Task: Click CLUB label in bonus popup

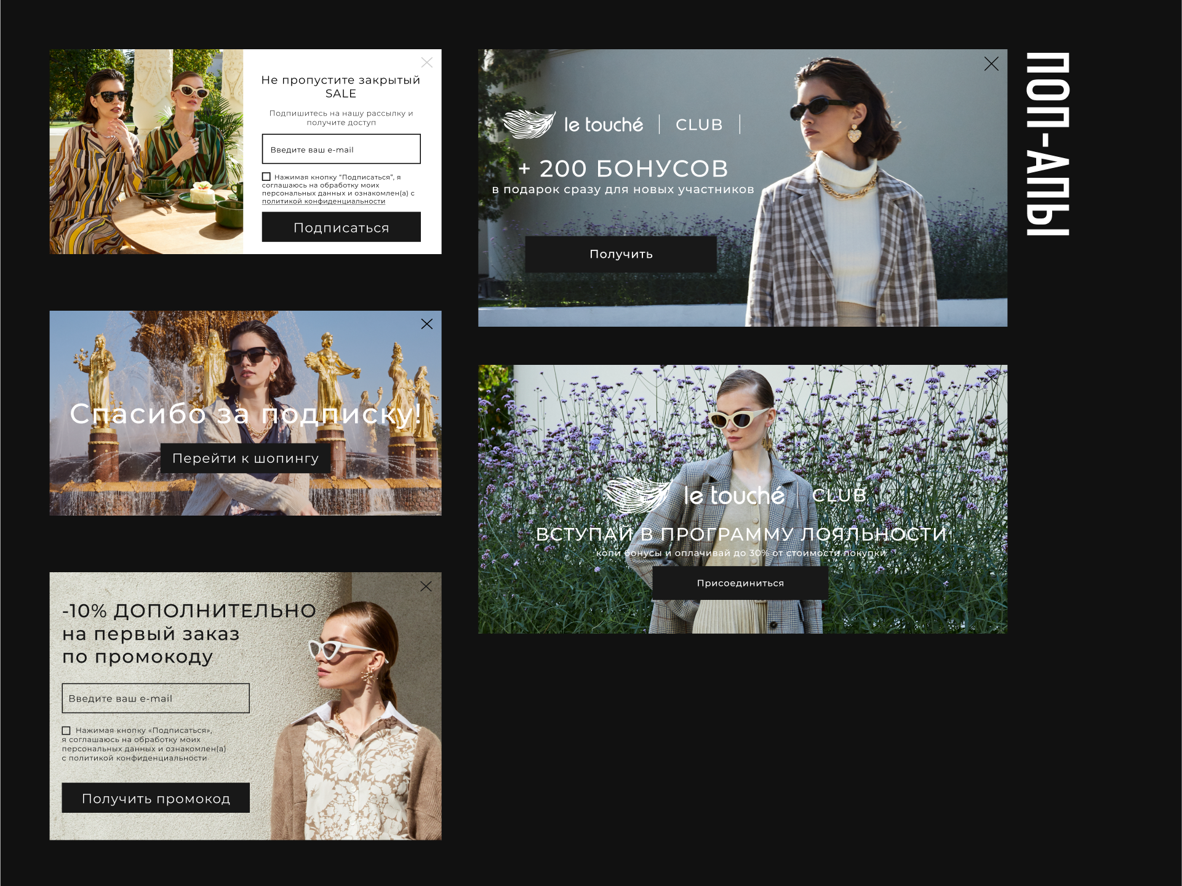Action: click(x=699, y=125)
